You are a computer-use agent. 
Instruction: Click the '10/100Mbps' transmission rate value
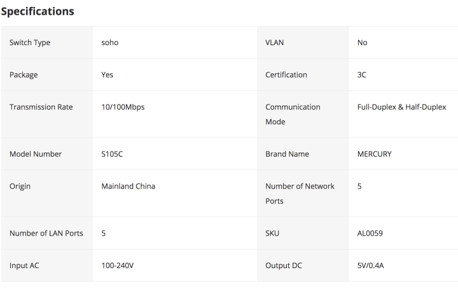point(123,107)
